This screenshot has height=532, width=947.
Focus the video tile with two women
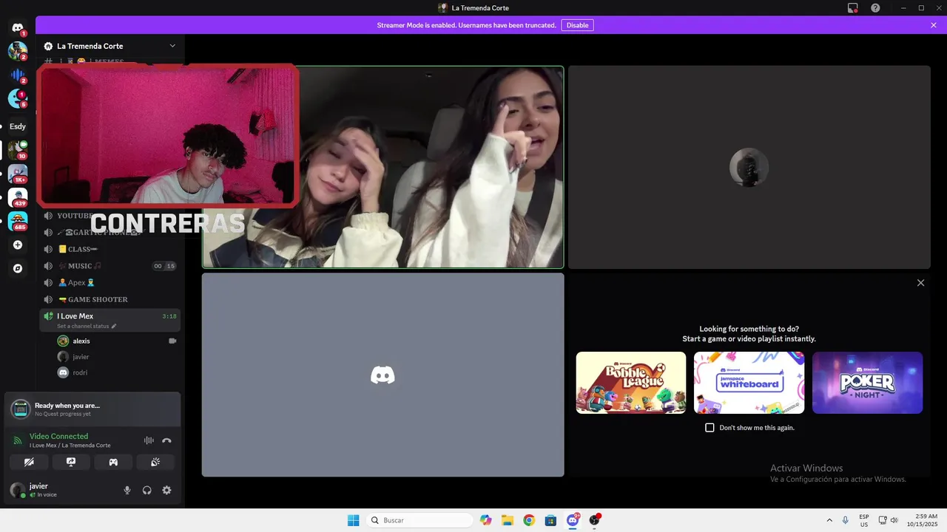[382, 167]
